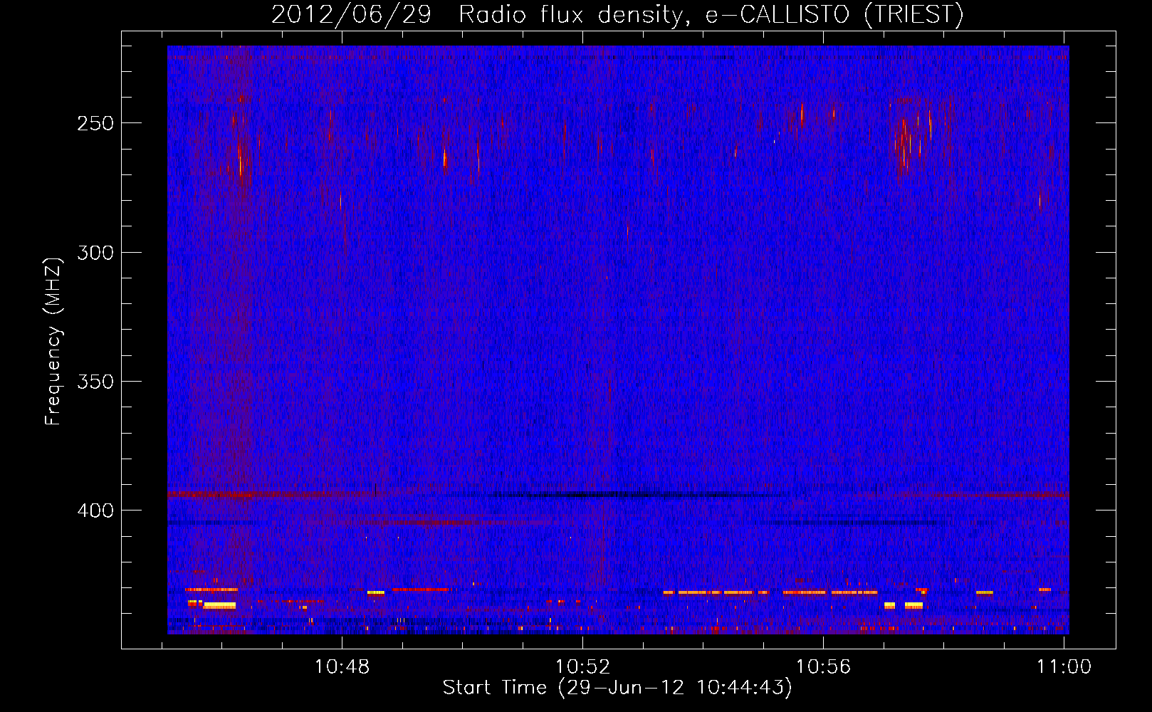Viewport: 1152px width, 712px height.
Task: Click the 11:00 time tick label
Action: [1064, 667]
